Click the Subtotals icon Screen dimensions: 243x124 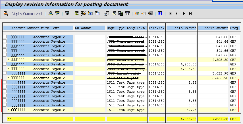pyautogui.click(x=84, y=14)
